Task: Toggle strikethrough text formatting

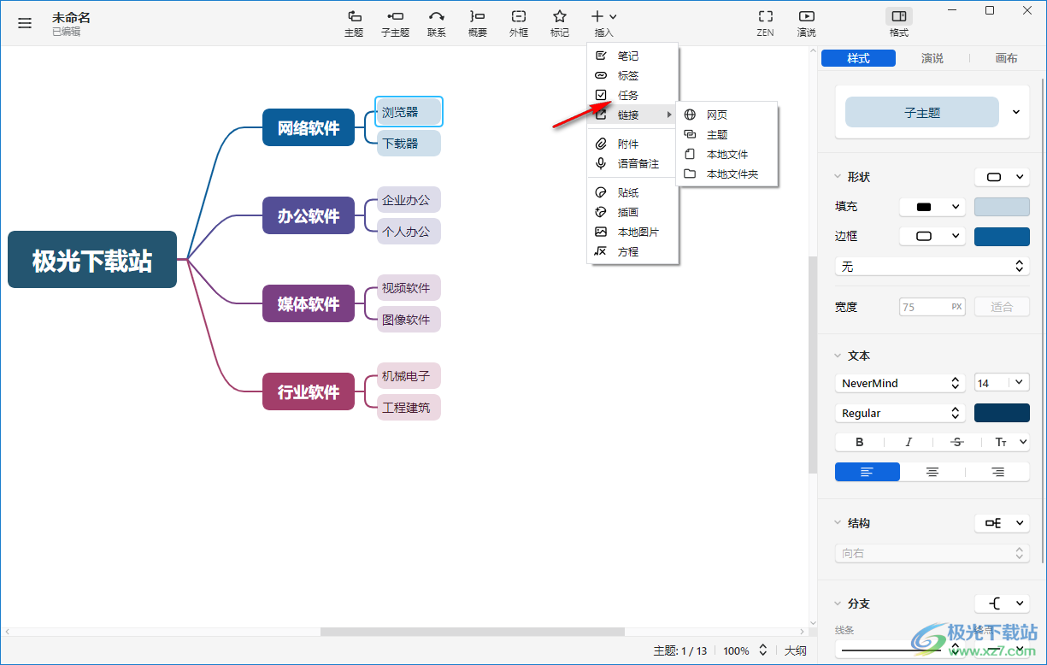Action: pyautogui.click(x=957, y=442)
